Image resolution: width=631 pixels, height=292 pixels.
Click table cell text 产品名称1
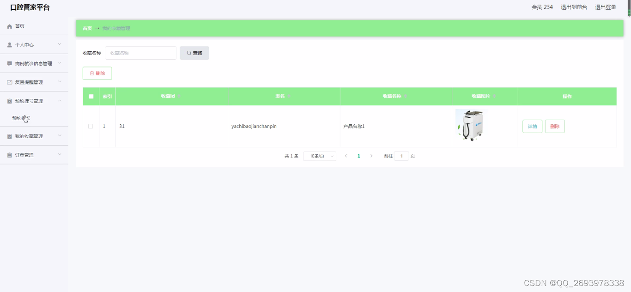(x=354, y=126)
